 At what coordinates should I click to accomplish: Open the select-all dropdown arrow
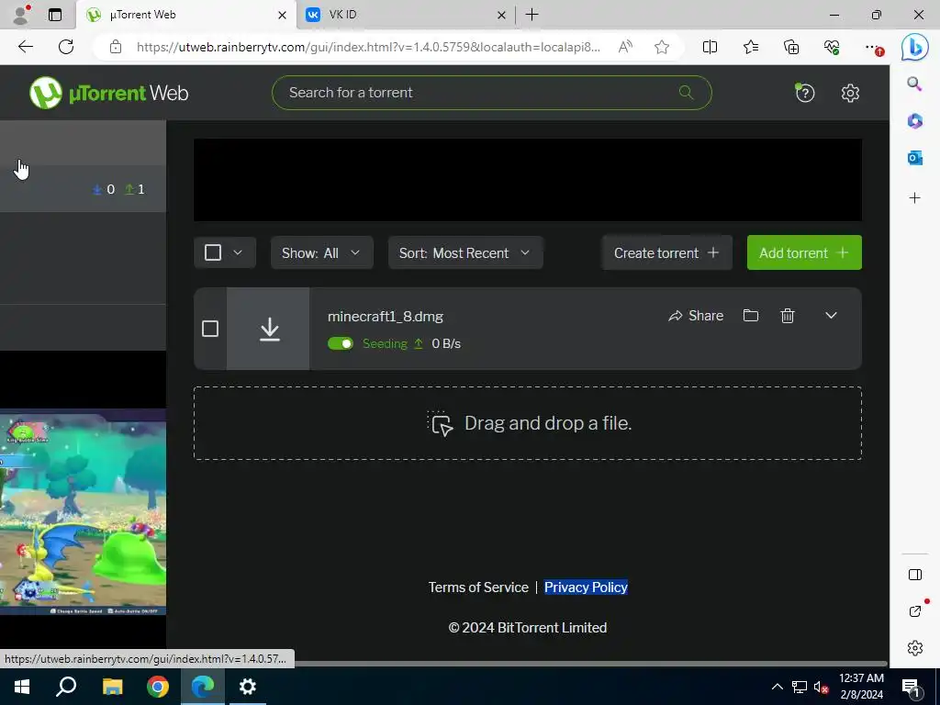point(238,252)
